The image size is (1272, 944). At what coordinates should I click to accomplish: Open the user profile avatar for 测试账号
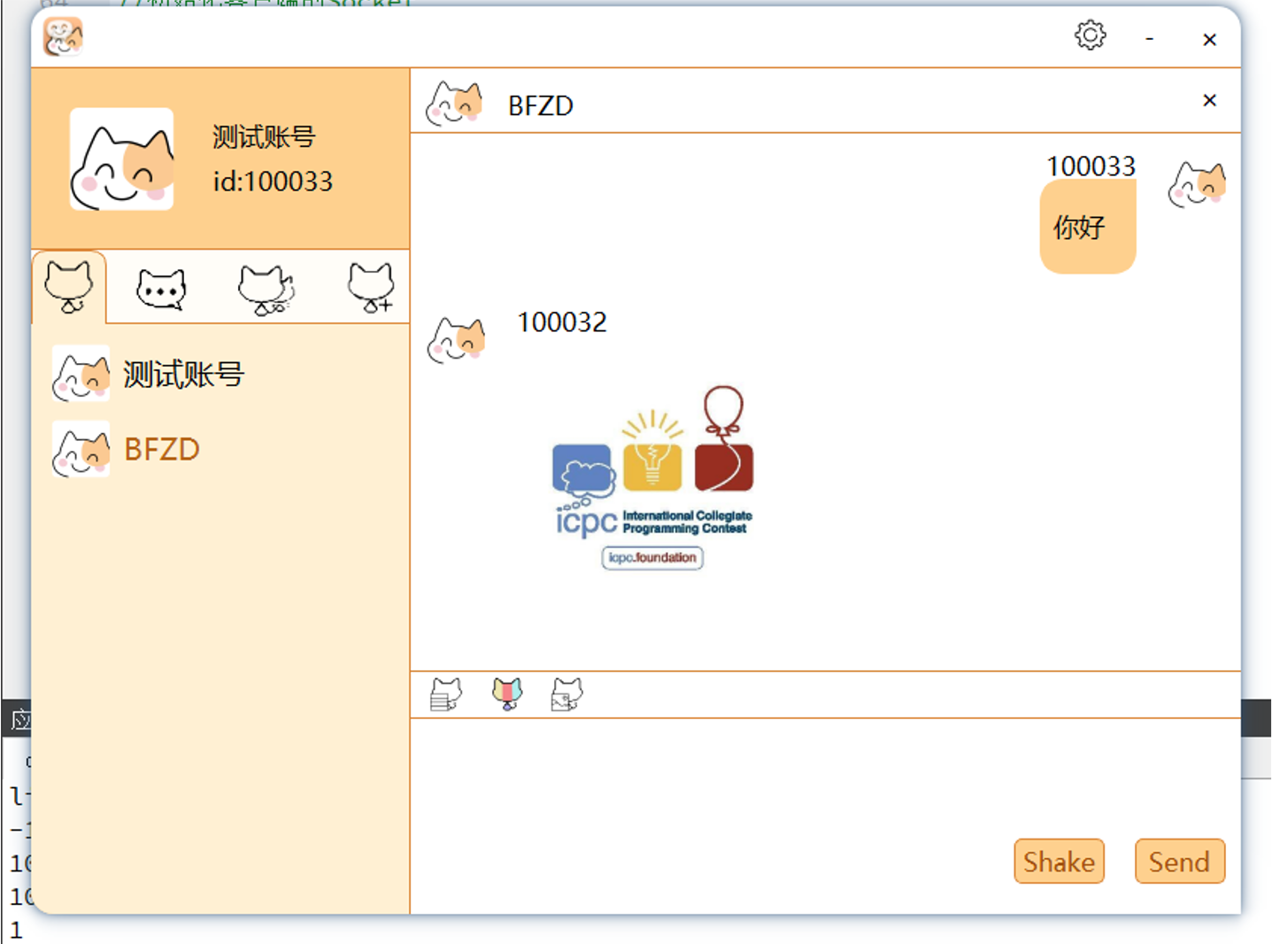click(122, 159)
